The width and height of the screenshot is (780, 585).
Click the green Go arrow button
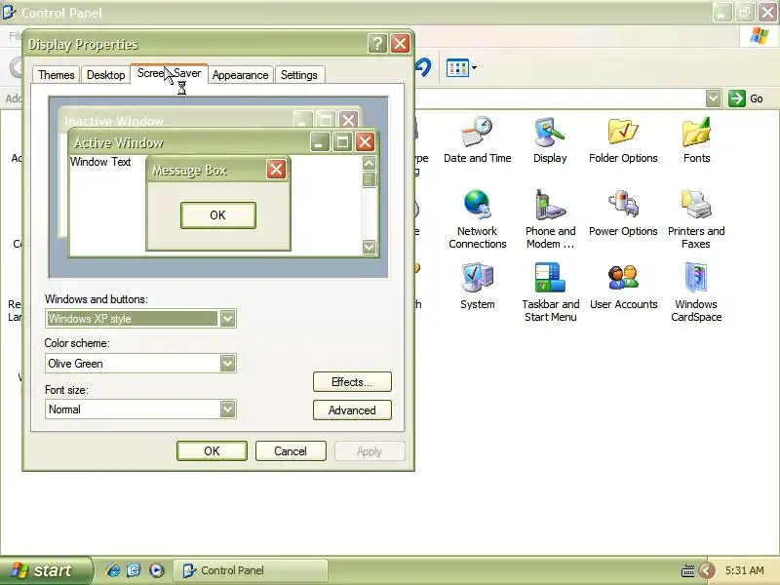(x=737, y=98)
